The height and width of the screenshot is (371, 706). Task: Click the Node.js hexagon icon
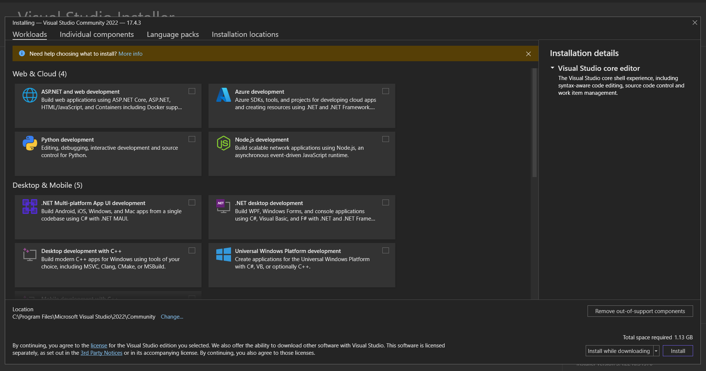(223, 143)
